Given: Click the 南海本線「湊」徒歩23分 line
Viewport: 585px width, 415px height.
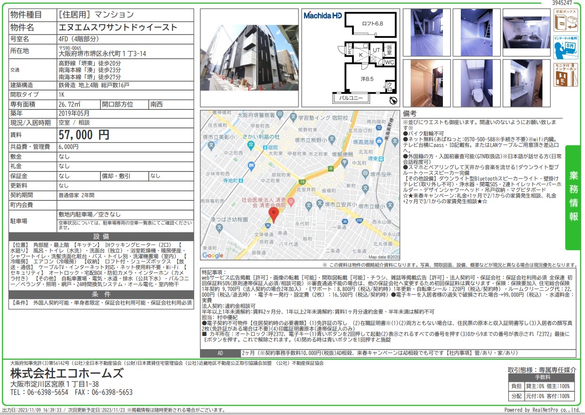Looking at the screenshot, I should click(90, 70).
